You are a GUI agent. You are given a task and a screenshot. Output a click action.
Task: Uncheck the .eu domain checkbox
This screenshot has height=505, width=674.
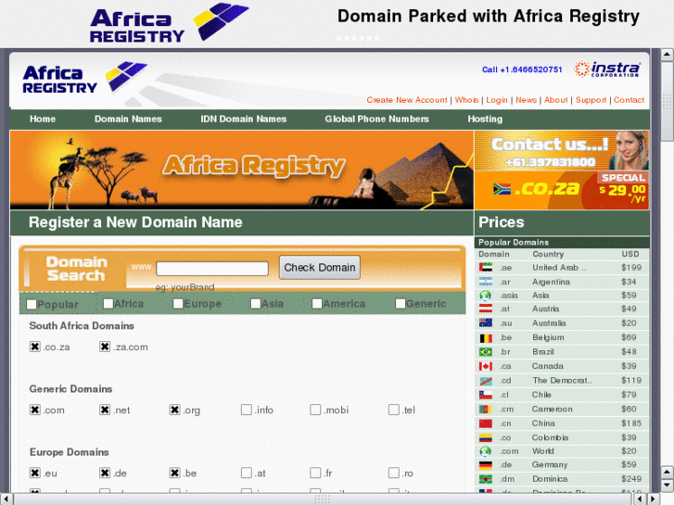pyautogui.click(x=35, y=473)
